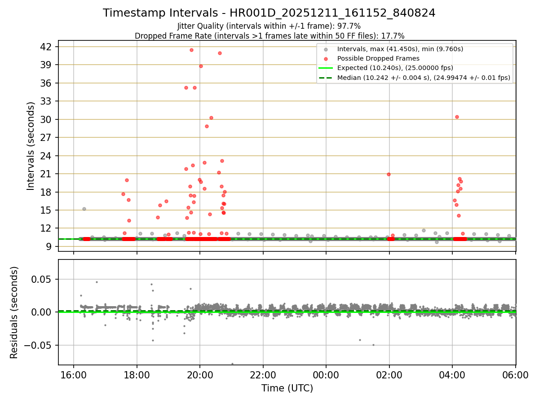The height and width of the screenshot is (404, 539).
Task: Click the plot title Timestamp Intervals HR001D
Action: [x=269, y=13]
